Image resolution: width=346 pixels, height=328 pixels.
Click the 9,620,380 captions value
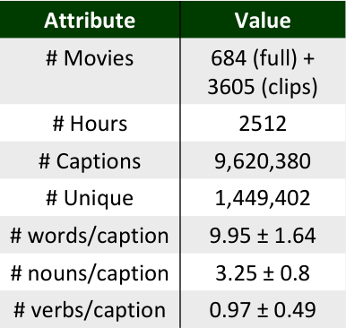click(x=263, y=160)
